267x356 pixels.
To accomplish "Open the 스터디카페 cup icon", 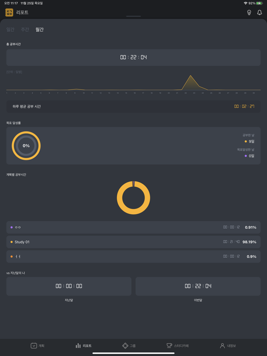I will [169, 346].
